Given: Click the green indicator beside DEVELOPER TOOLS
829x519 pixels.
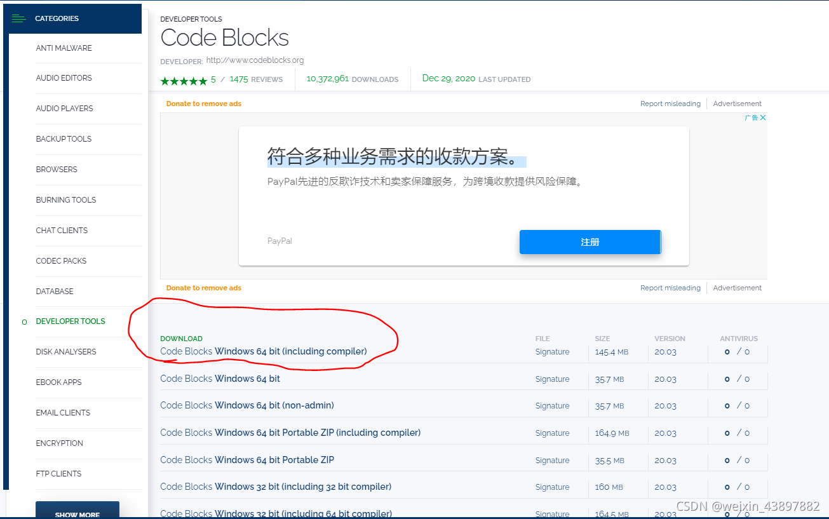Looking at the screenshot, I should [x=24, y=322].
